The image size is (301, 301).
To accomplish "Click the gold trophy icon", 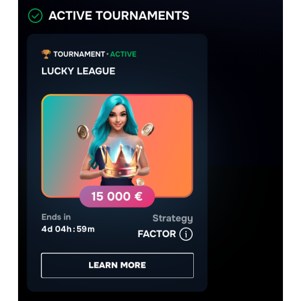I will coord(46,54).
